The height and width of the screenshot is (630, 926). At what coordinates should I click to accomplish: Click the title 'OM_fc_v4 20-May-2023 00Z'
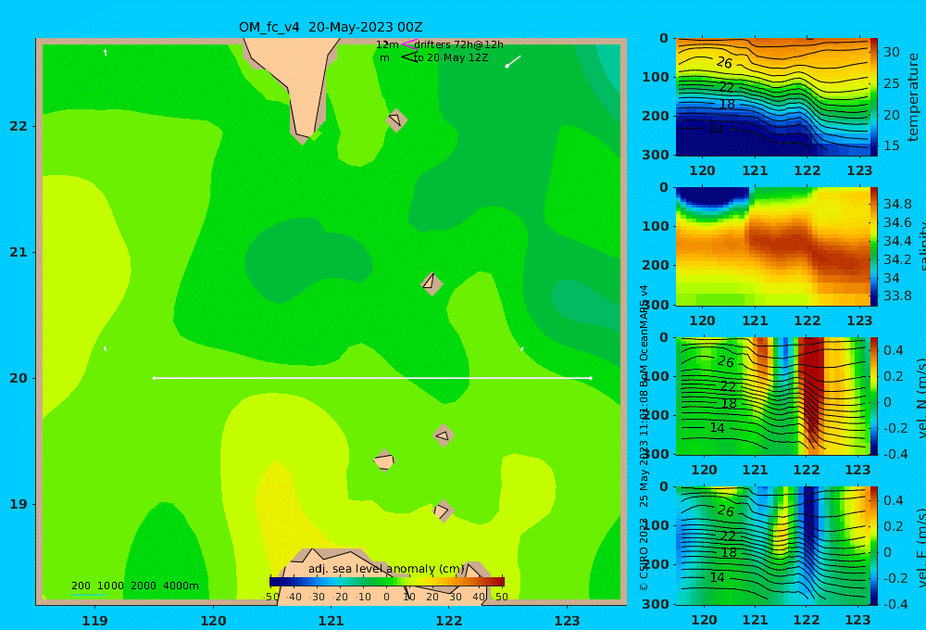pyautogui.click(x=331, y=27)
